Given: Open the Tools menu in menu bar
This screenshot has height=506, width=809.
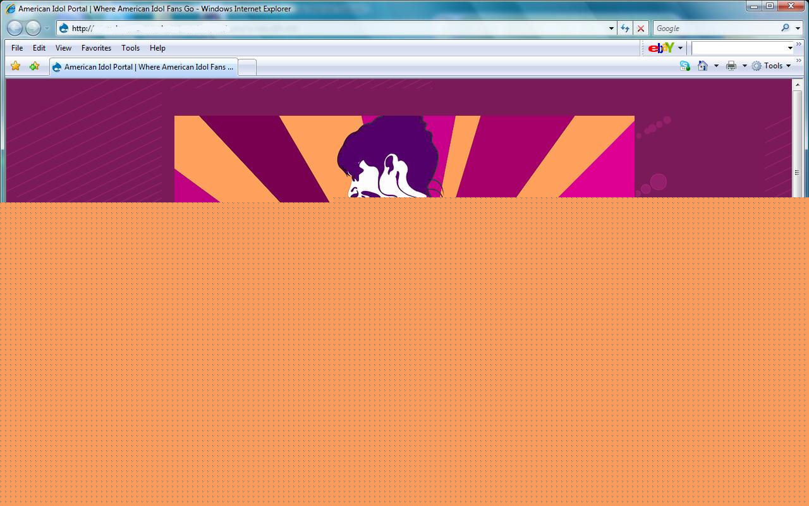Looking at the screenshot, I should pyautogui.click(x=130, y=48).
